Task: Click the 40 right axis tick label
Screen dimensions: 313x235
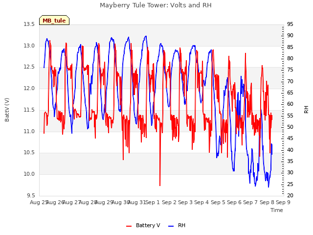Action: click(290, 150)
